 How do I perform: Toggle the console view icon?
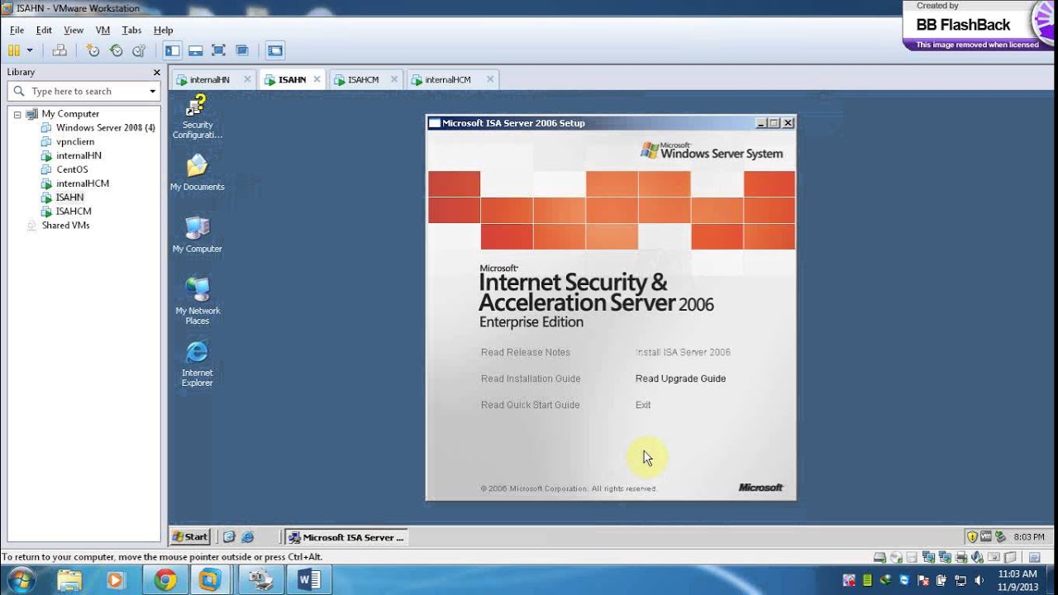[x=275, y=50]
